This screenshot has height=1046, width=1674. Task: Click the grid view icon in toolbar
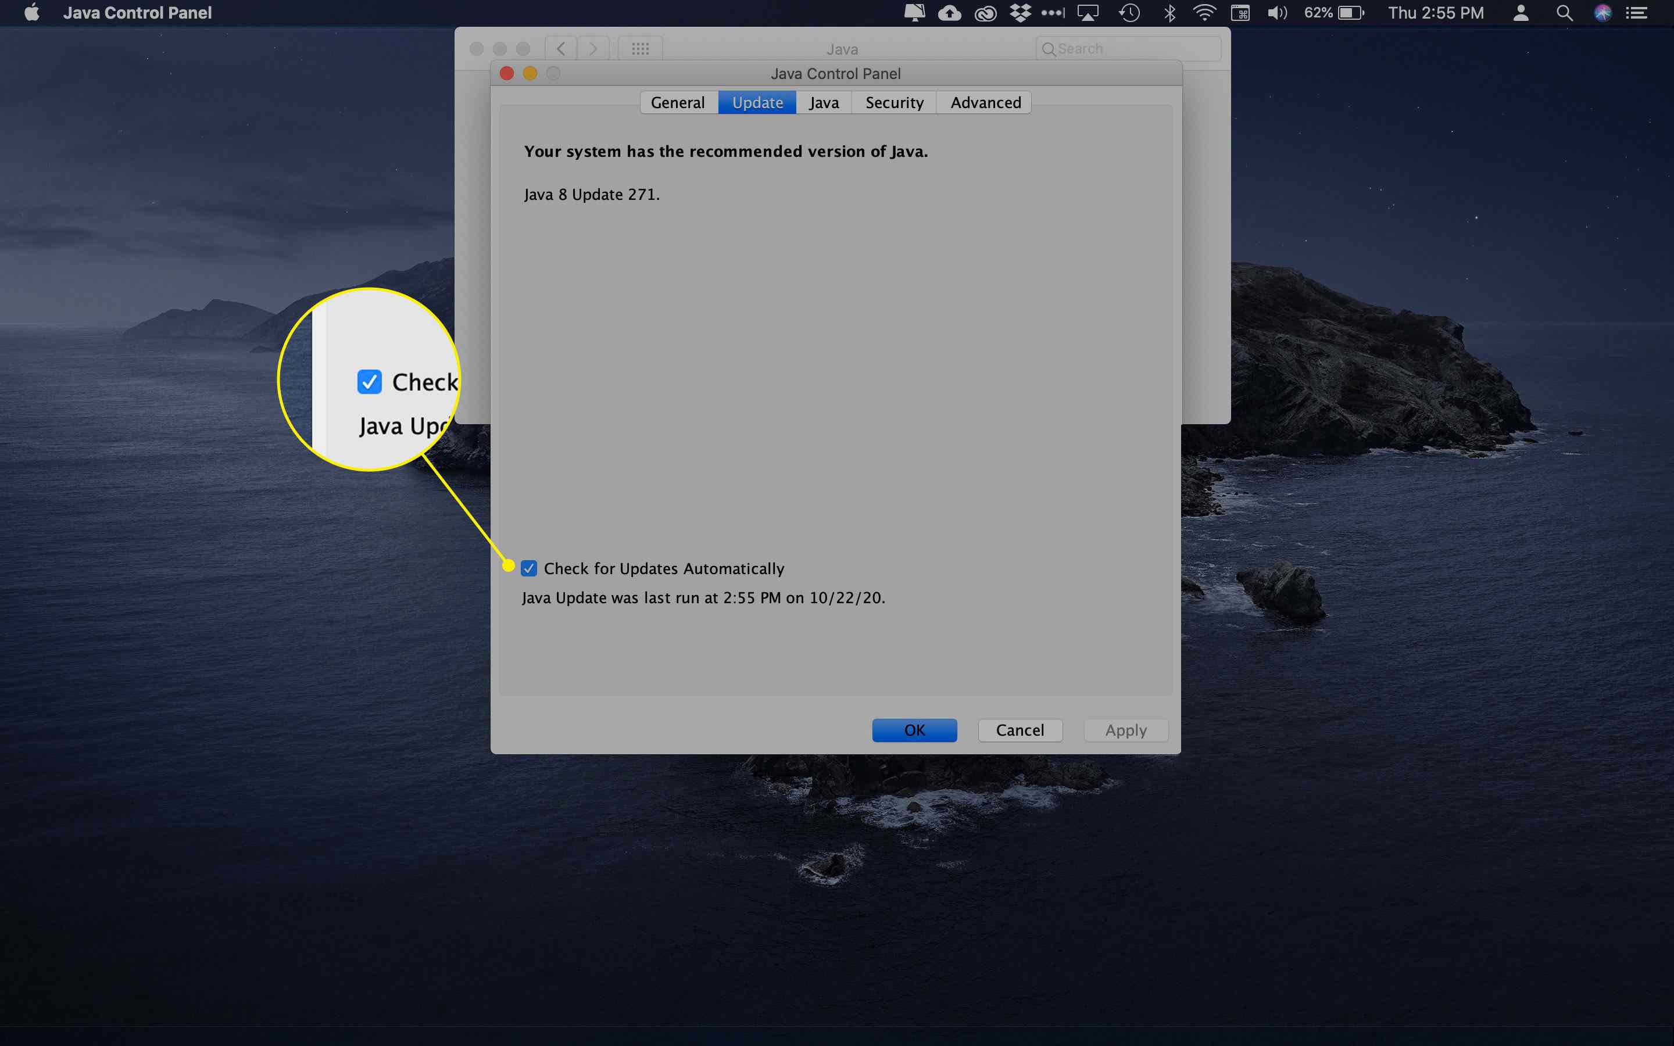[x=639, y=48]
